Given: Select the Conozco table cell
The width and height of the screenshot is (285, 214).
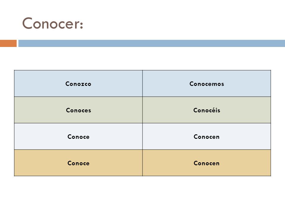Looking at the screenshot, I should tap(78, 84).
